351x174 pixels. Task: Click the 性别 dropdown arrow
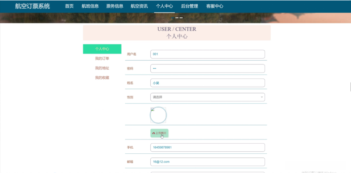262,97
